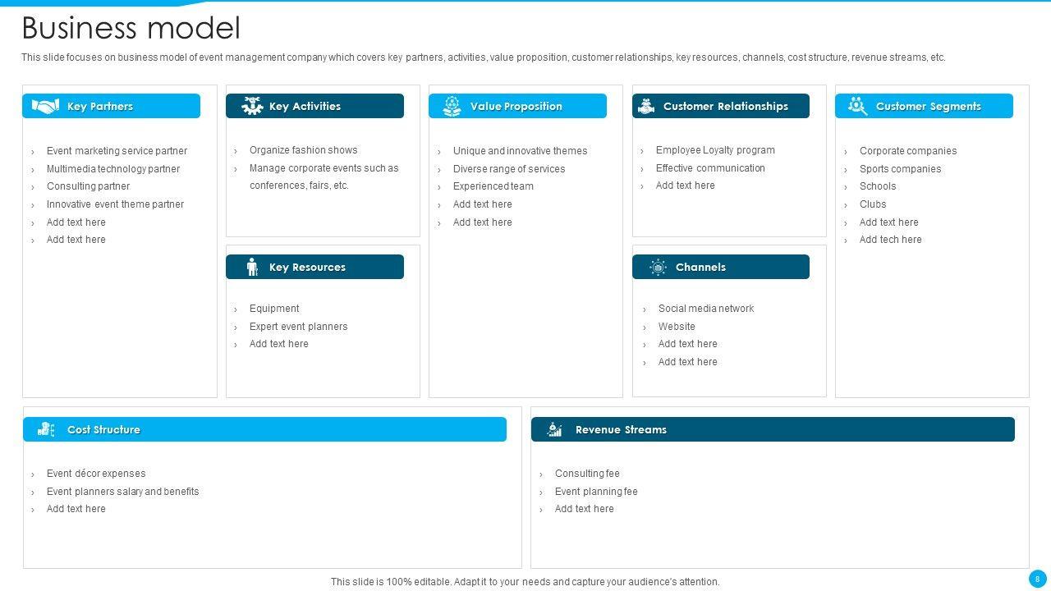Click "Corporate companies" bullet text
Image resolution: width=1051 pixels, height=591 pixels.
(908, 151)
